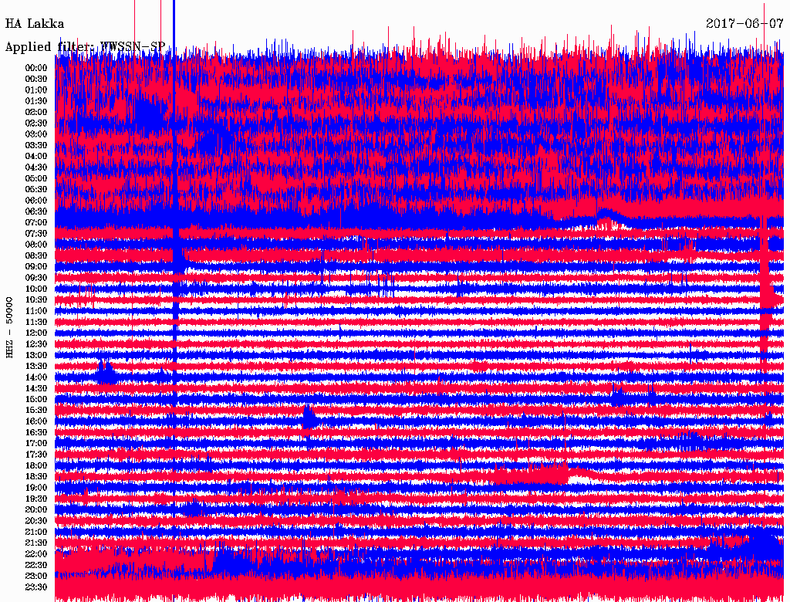
Task: Select the 13:00 time label
Action: (x=36, y=356)
